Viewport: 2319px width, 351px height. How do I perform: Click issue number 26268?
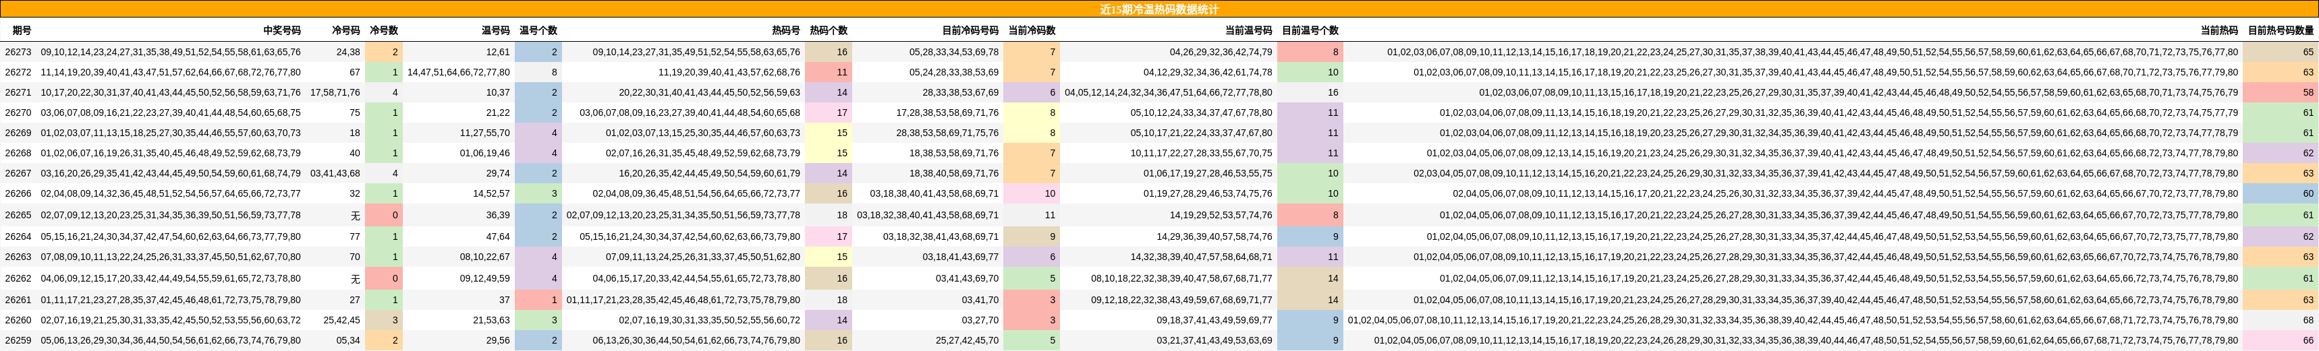point(18,153)
